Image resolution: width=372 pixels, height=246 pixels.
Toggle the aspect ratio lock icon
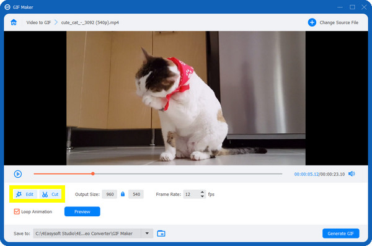point(123,194)
